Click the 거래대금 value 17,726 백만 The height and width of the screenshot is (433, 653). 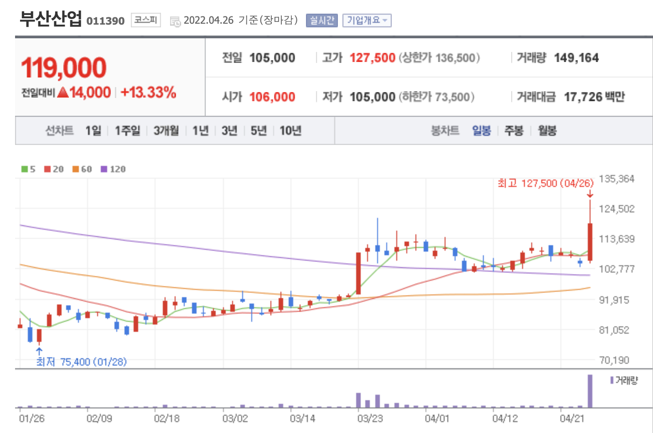[594, 97]
